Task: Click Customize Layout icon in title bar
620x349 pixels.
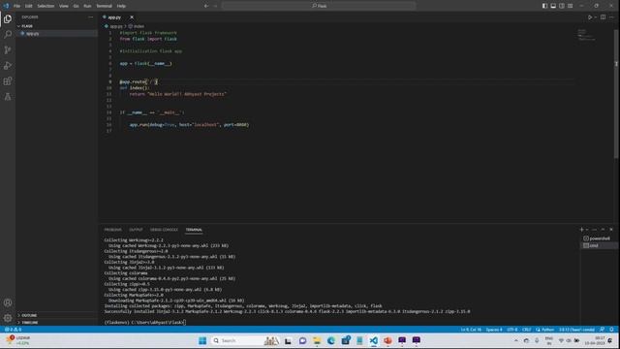Action: click(571, 6)
